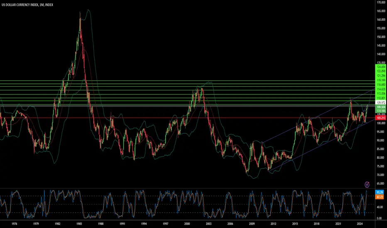Click the 1979 label on time axis

(x=36, y=224)
